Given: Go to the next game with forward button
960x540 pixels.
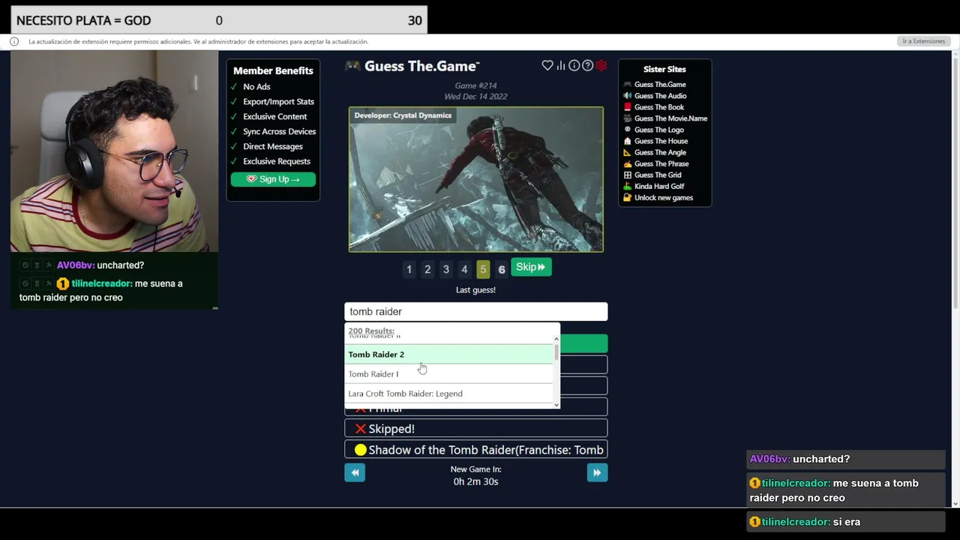Looking at the screenshot, I should coord(597,472).
